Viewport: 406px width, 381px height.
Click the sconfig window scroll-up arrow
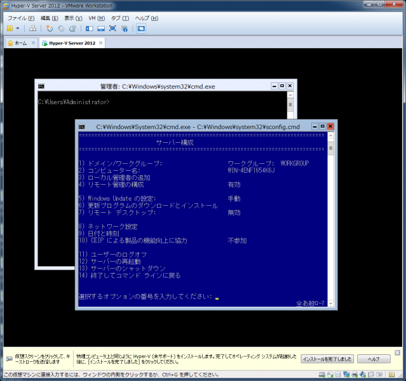[330, 135]
